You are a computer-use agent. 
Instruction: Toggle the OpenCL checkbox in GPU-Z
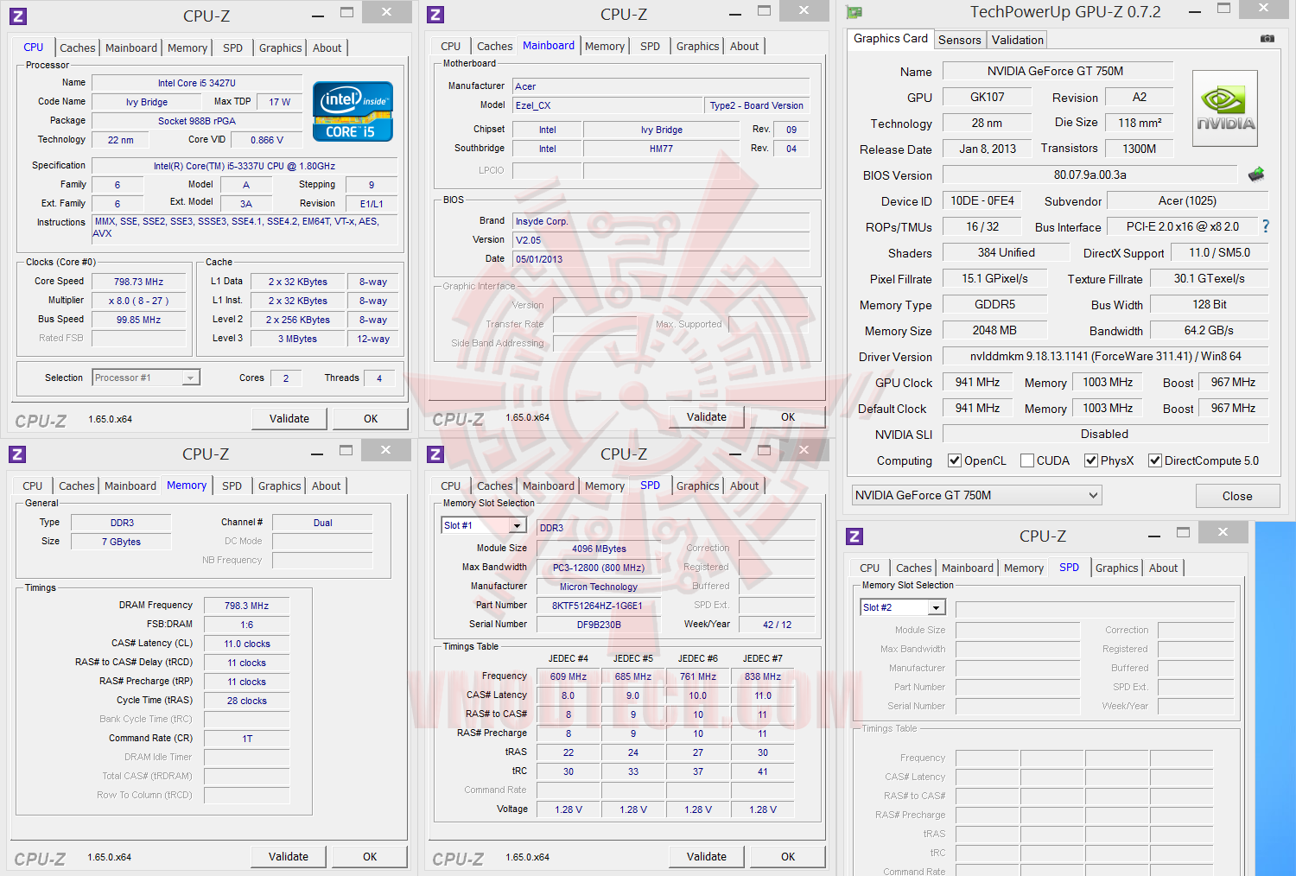955,460
